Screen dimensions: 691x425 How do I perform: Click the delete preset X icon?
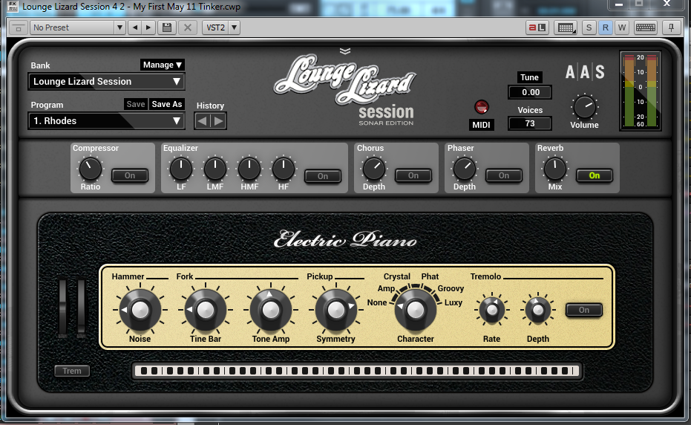click(187, 27)
